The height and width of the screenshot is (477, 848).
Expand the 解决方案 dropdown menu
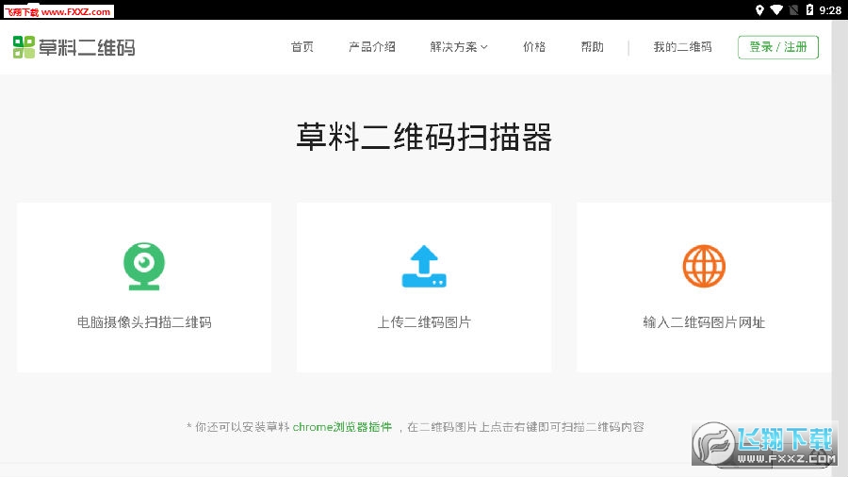[x=459, y=47]
